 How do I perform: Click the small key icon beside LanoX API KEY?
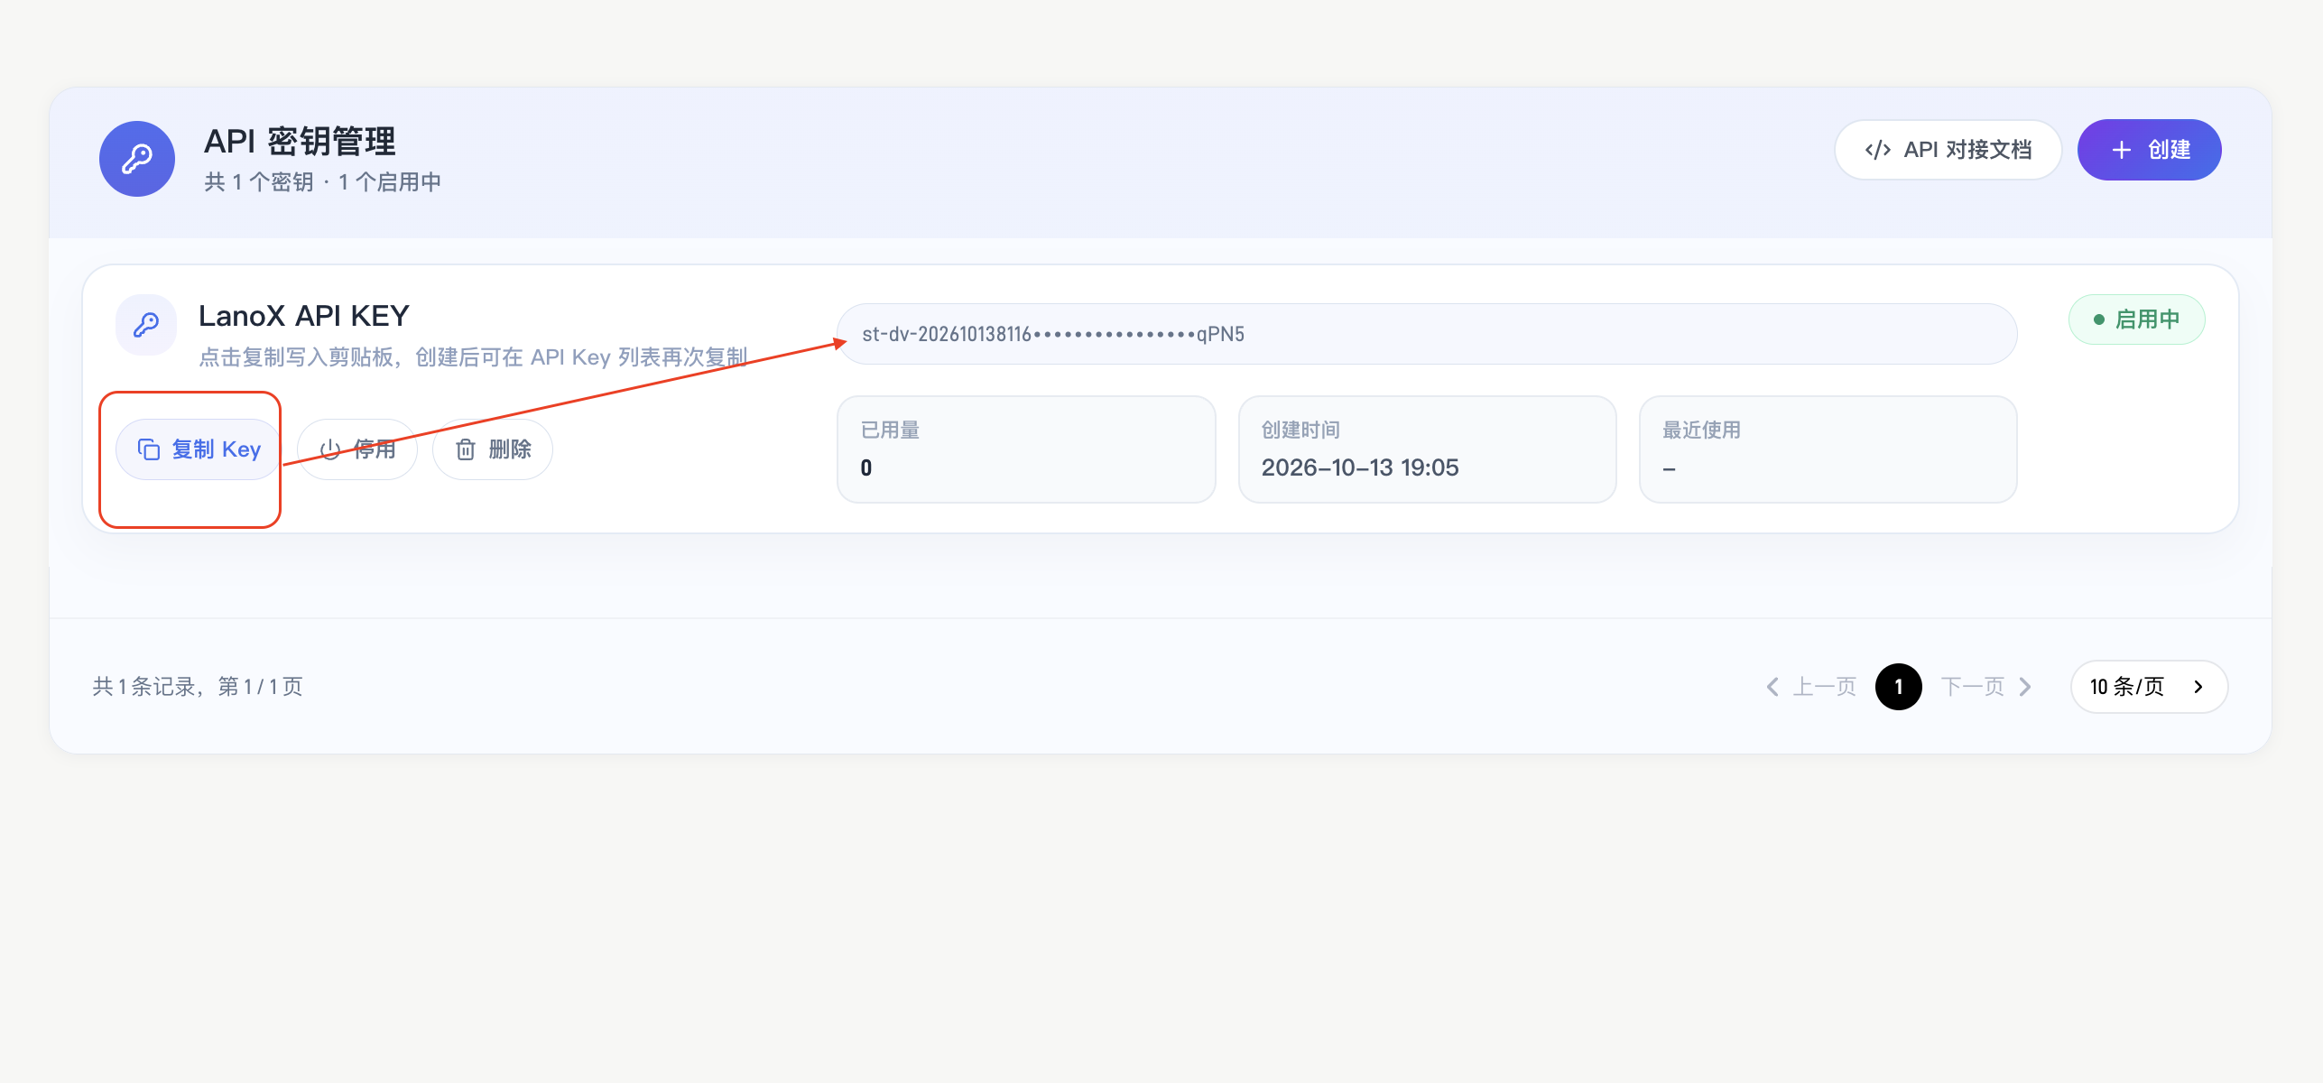(x=146, y=325)
